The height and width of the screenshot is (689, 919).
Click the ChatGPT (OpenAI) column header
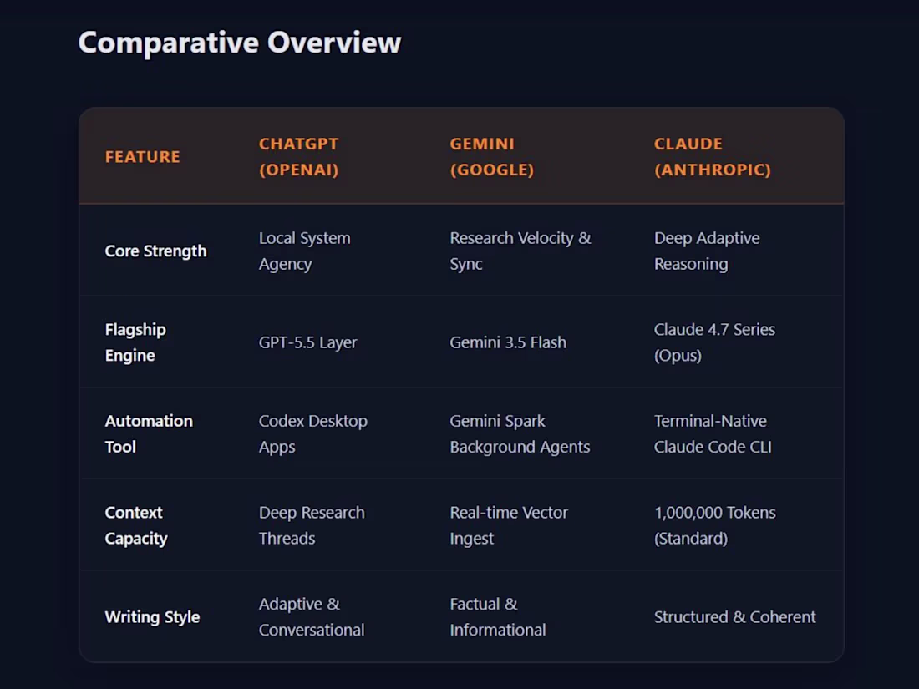pyautogui.click(x=299, y=156)
